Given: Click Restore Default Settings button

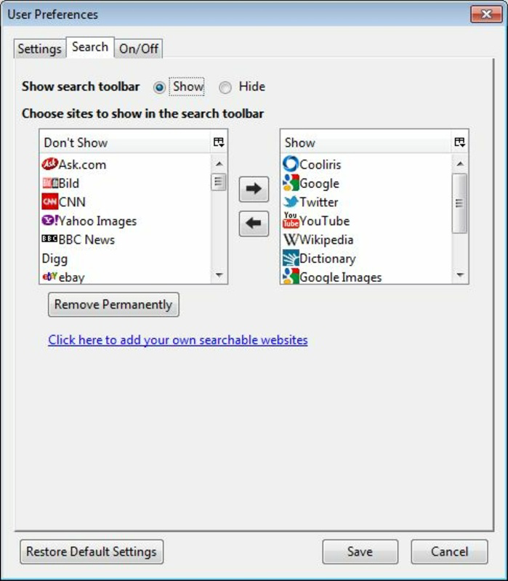Looking at the screenshot, I should click(92, 551).
